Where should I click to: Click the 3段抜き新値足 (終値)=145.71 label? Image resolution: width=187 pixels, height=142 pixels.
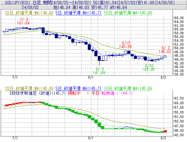tap(37, 93)
